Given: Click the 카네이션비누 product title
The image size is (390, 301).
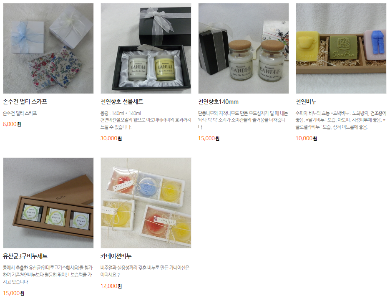Looking at the screenshot, I should coord(116,256).
